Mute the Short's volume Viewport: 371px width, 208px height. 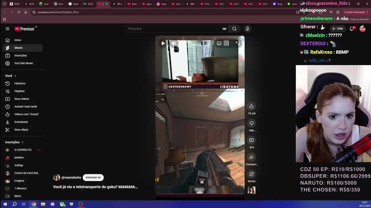point(174,43)
